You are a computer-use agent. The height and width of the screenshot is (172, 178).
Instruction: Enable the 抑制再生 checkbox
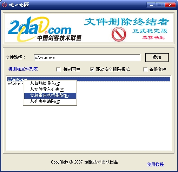point(58,69)
